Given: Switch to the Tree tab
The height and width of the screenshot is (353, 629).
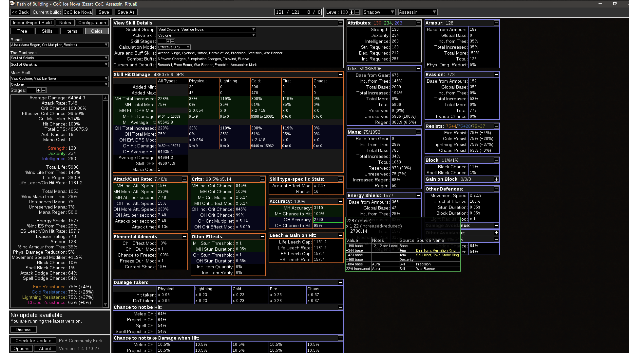Looking at the screenshot, I should 22,31.
